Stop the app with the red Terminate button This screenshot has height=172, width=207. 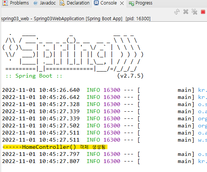(x=203, y=12)
